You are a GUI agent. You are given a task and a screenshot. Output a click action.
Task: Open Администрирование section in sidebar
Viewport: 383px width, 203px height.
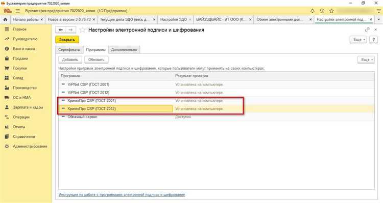(x=30, y=147)
